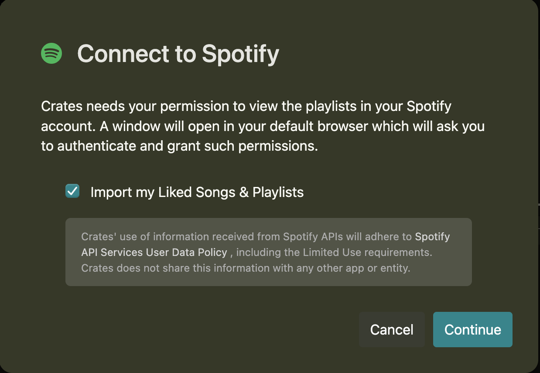This screenshot has width=540, height=373.
Task: Click the Continue button
Action: [x=472, y=330]
